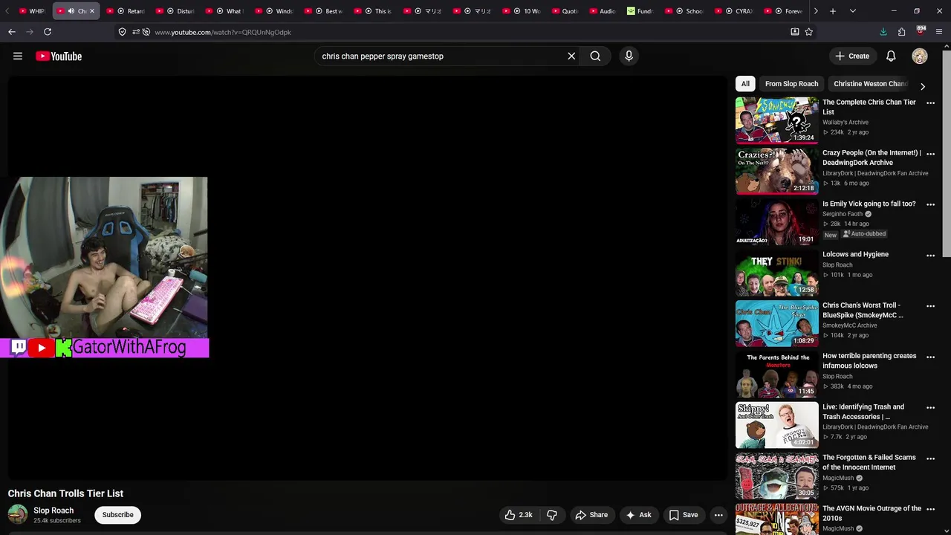Viewport: 951px width, 535px height.
Task: Open the uBlock extension icon showing 894
Action: [921, 32]
